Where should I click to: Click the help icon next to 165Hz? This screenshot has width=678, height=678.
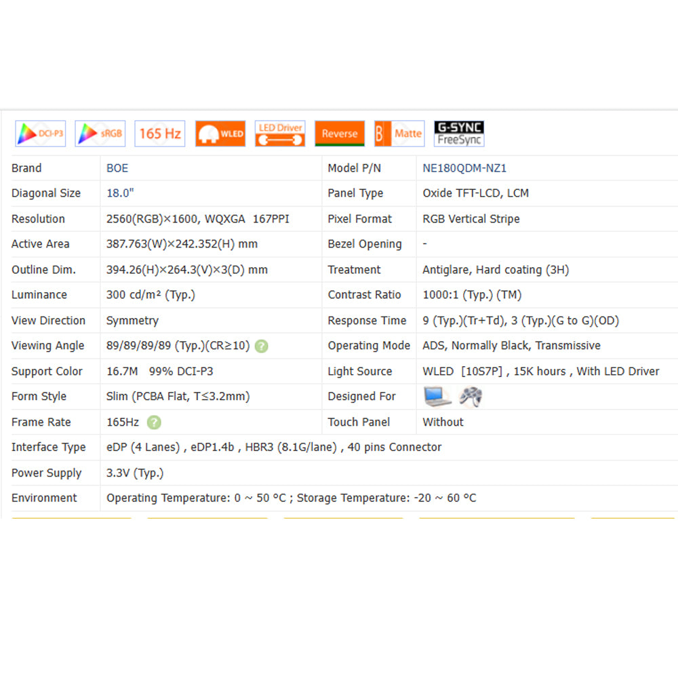coord(155,422)
